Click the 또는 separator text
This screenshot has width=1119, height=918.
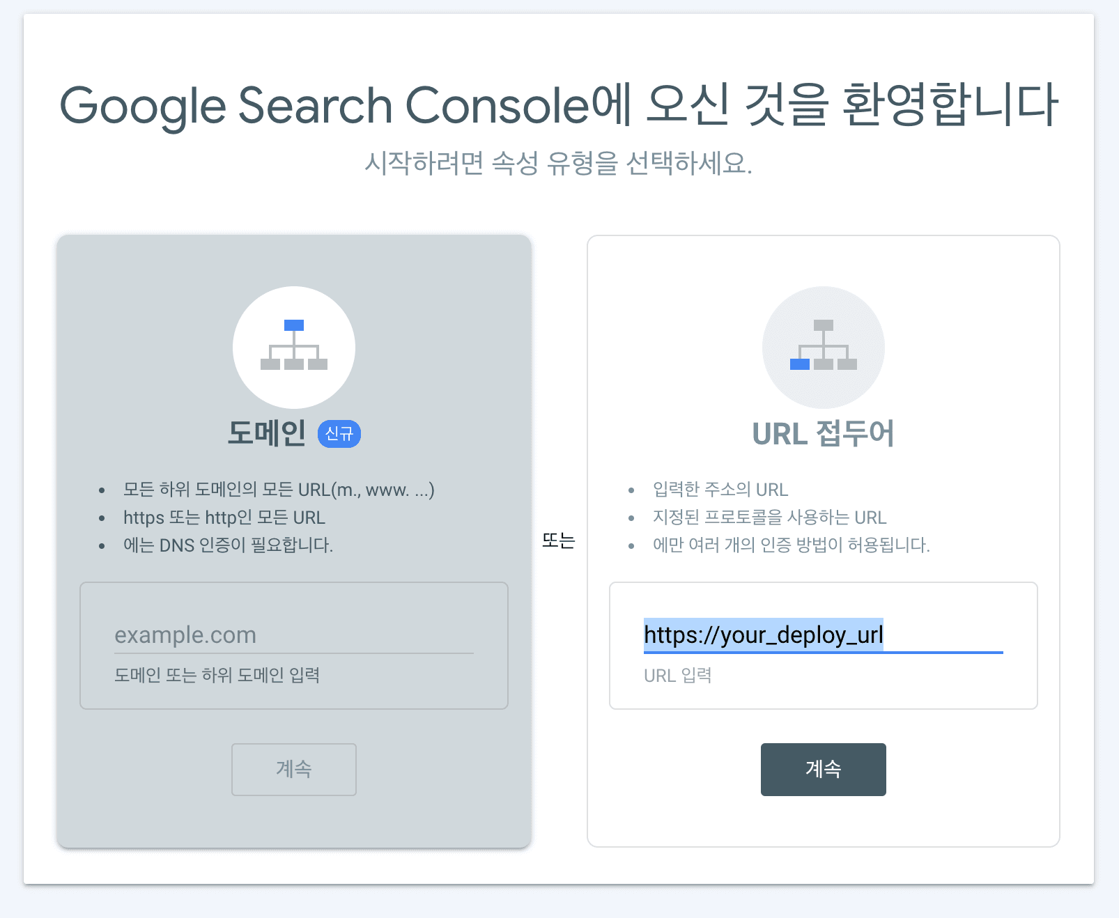(559, 540)
